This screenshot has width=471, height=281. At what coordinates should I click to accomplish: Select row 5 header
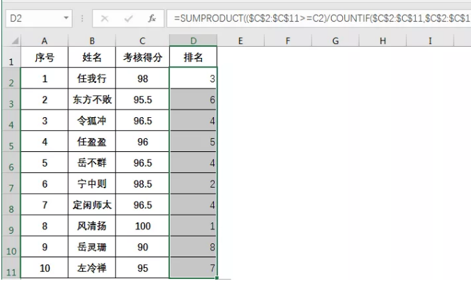tap(11, 141)
